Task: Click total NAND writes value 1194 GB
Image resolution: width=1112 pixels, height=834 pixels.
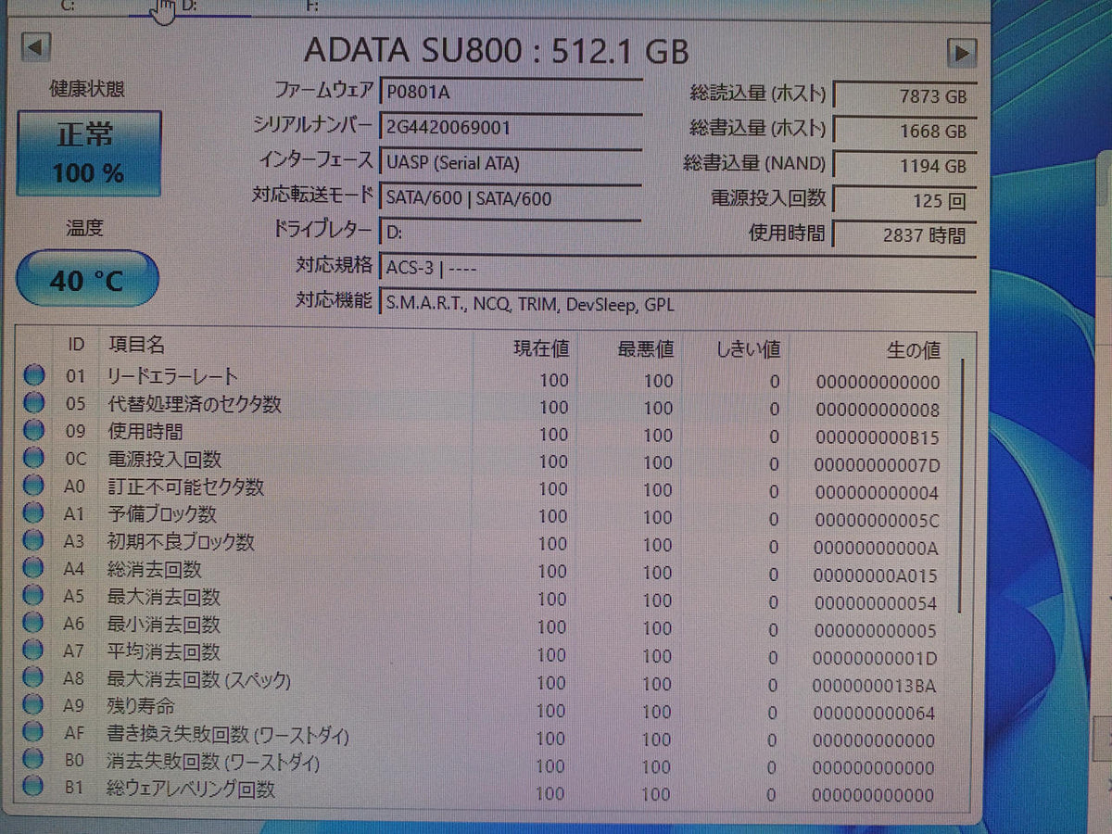Action: tap(904, 165)
